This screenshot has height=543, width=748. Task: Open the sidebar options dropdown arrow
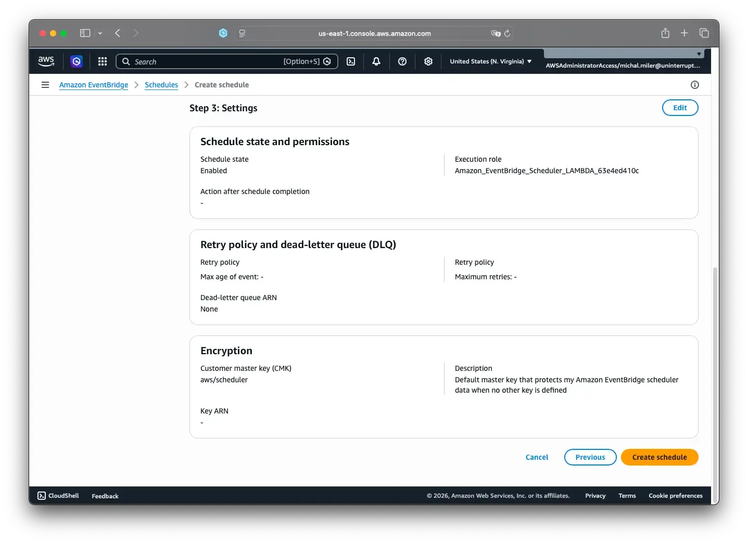(x=100, y=33)
